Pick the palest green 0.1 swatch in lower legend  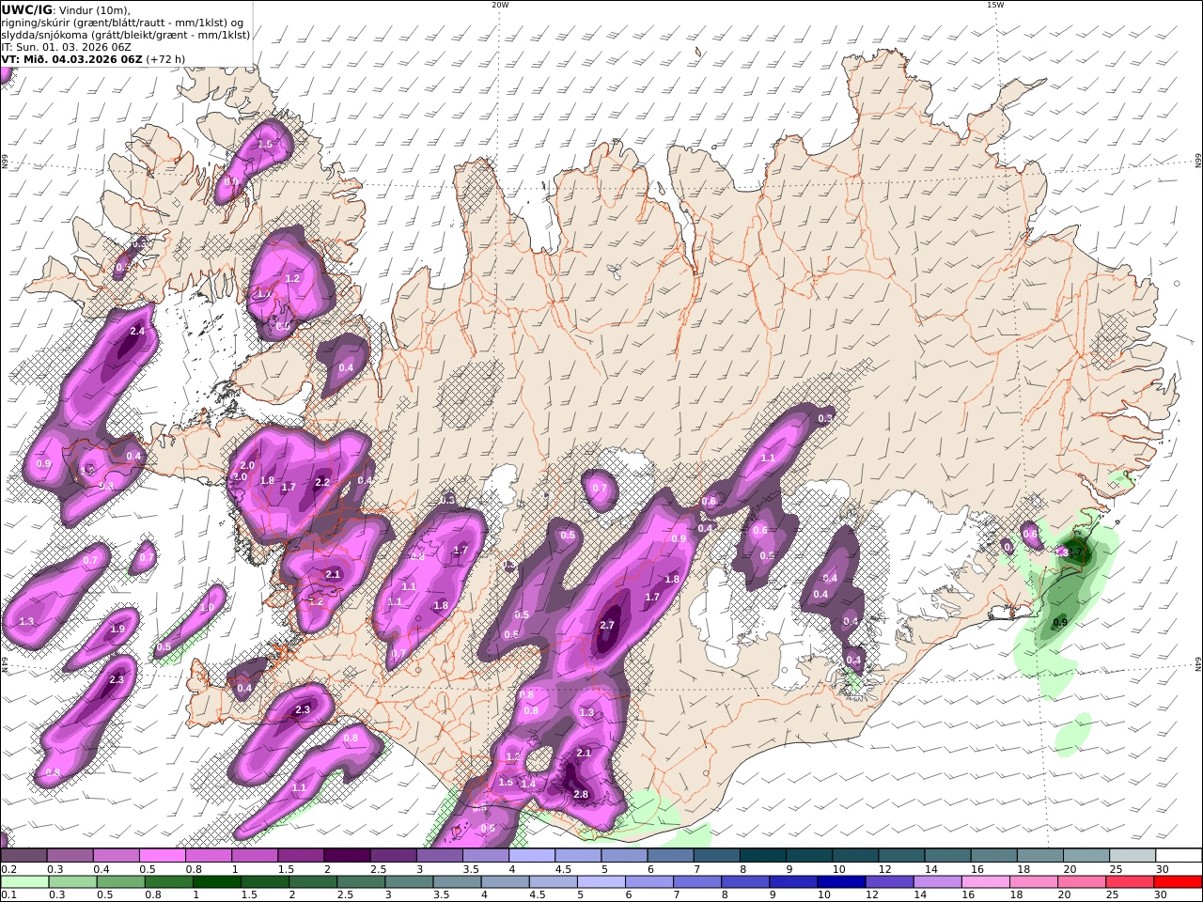[x=25, y=882]
